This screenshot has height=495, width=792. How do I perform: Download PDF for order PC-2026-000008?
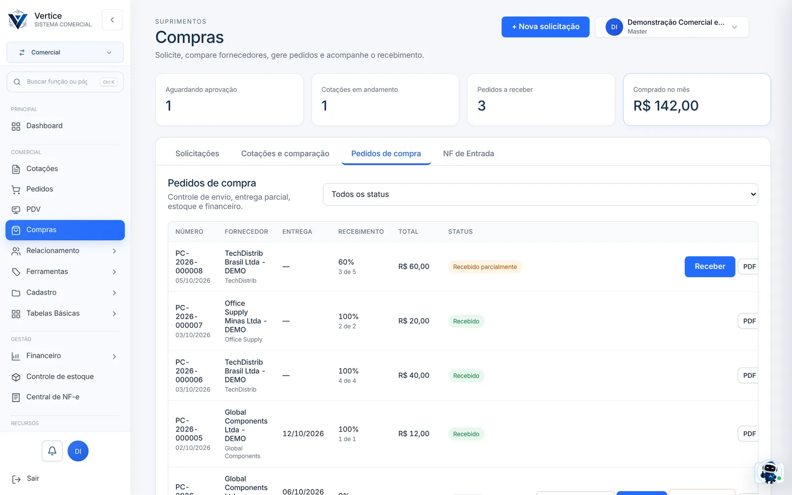(748, 267)
